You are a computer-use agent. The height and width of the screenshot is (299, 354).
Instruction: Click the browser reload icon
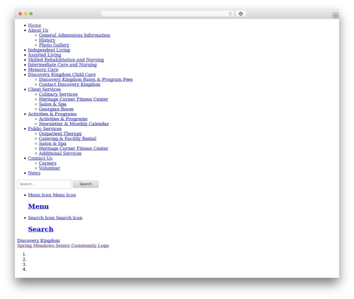(x=230, y=14)
